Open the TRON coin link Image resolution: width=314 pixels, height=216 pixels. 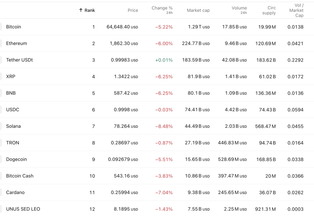(x=13, y=143)
